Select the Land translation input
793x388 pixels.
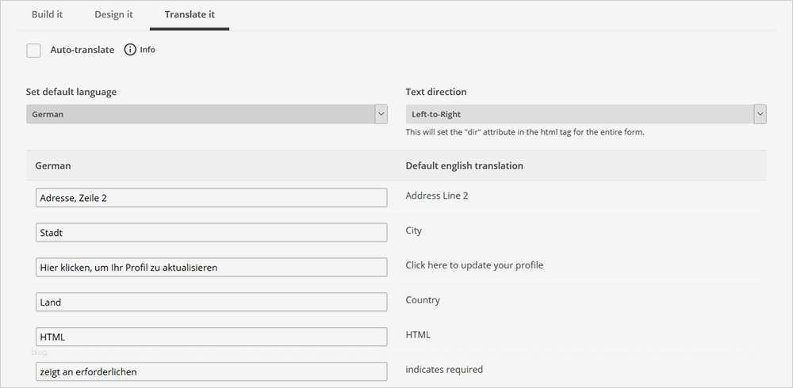(x=211, y=302)
